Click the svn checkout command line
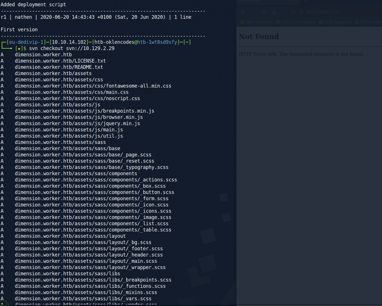 tap(71, 48)
